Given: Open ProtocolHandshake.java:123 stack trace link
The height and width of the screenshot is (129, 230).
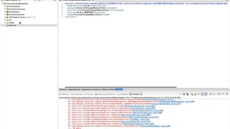Looking at the screenshot, I should [x=165, y=104].
